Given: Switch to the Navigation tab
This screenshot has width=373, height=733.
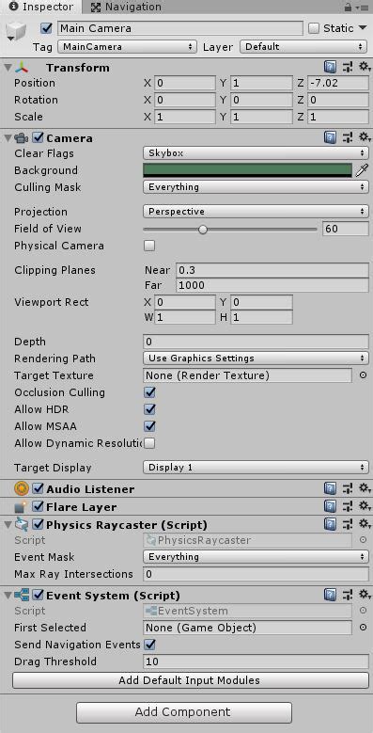Looking at the screenshot, I should tap(126, 7).
